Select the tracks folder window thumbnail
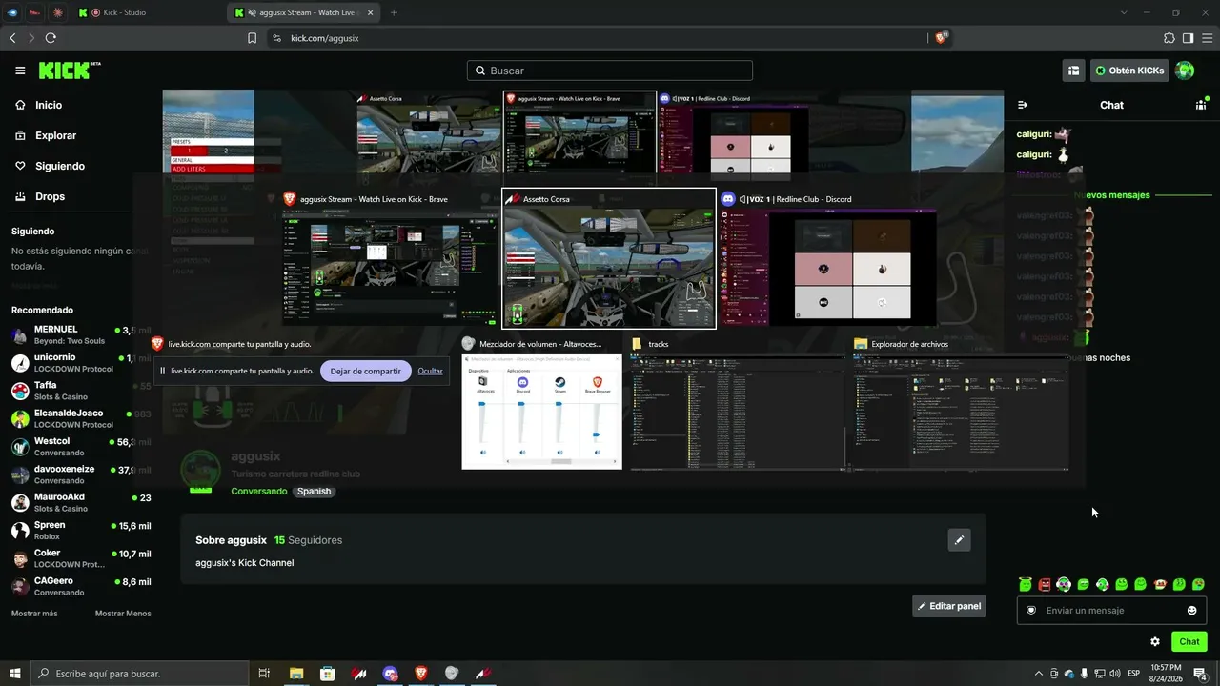The image size is (1220, 686). click(x=737, y=403)
